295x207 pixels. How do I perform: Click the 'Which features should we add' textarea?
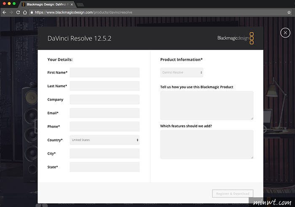207,144
